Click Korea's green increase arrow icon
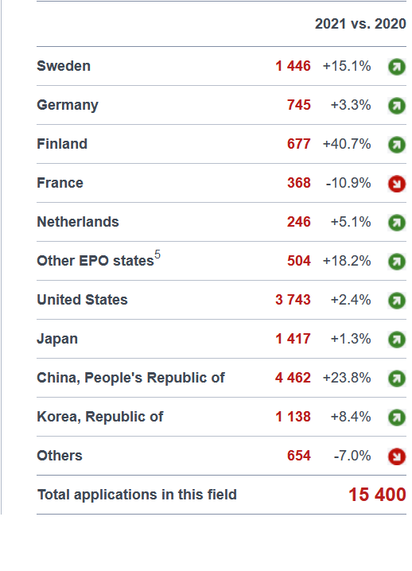 (x=397, y=418)
